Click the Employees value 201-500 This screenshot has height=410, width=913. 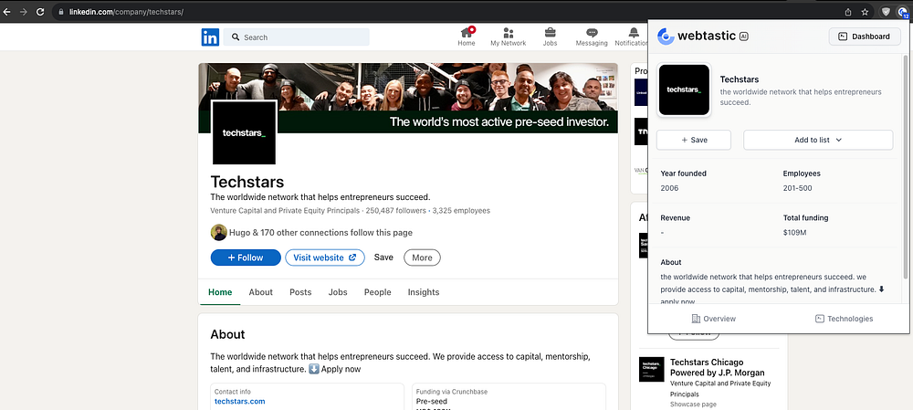click(x=798, y=188)
